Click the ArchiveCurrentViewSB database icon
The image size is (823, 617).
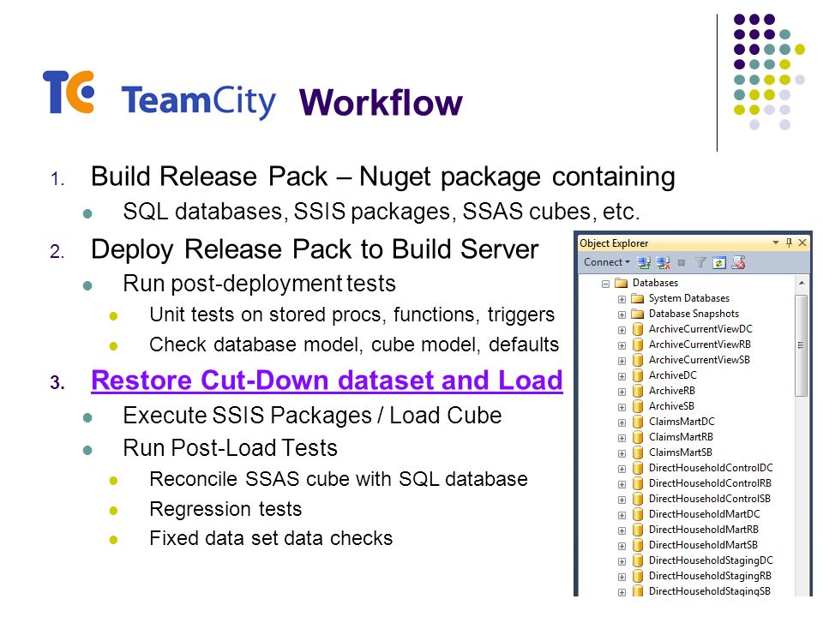pyautogui.click(x=638, y=360)
